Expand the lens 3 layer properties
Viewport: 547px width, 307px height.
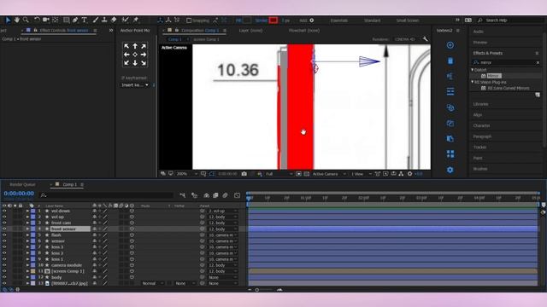click(27, 247)
